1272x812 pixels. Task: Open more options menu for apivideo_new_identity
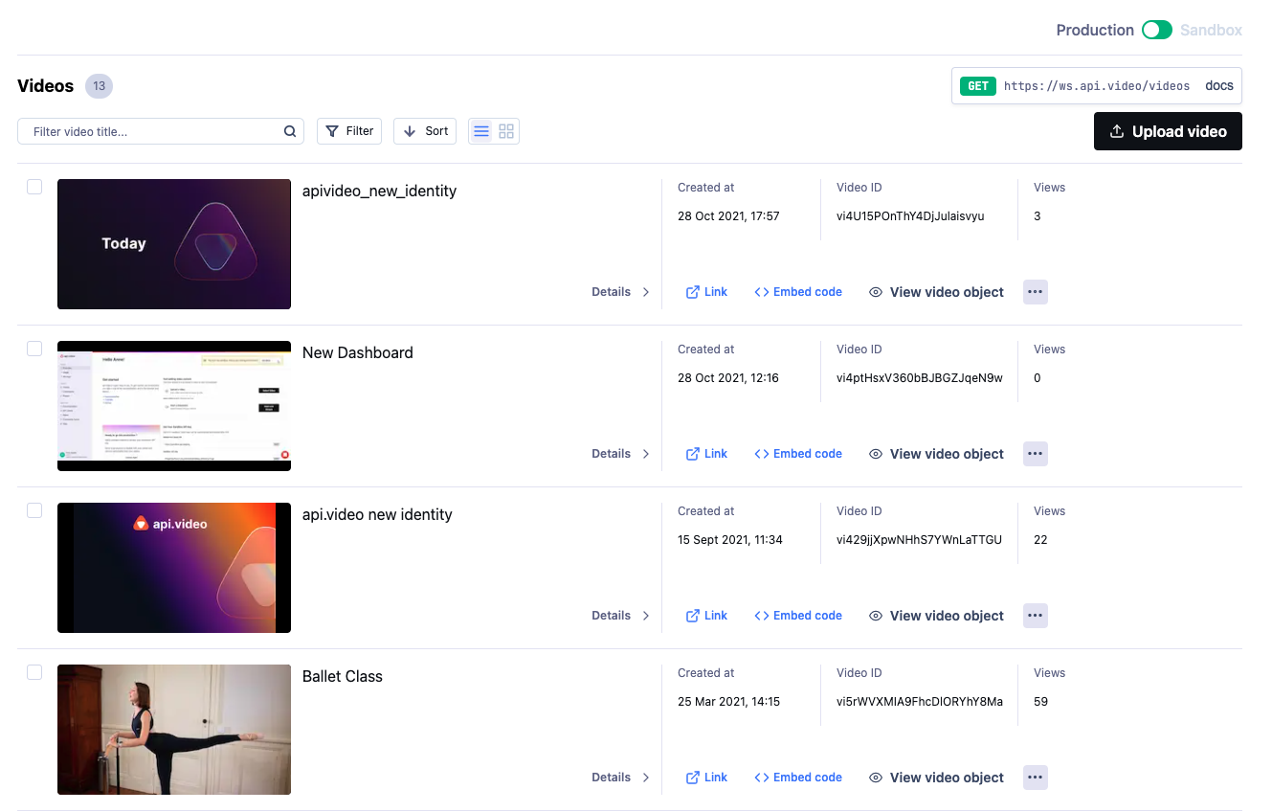[x=1036, y=292]
